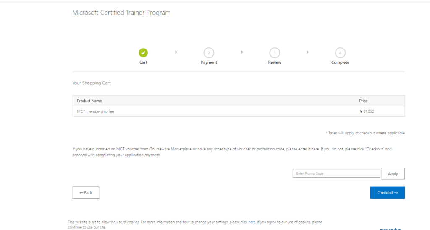This screenshot has height=230, width=430.
Task: Click the Price column header
Action: (363, 101)
